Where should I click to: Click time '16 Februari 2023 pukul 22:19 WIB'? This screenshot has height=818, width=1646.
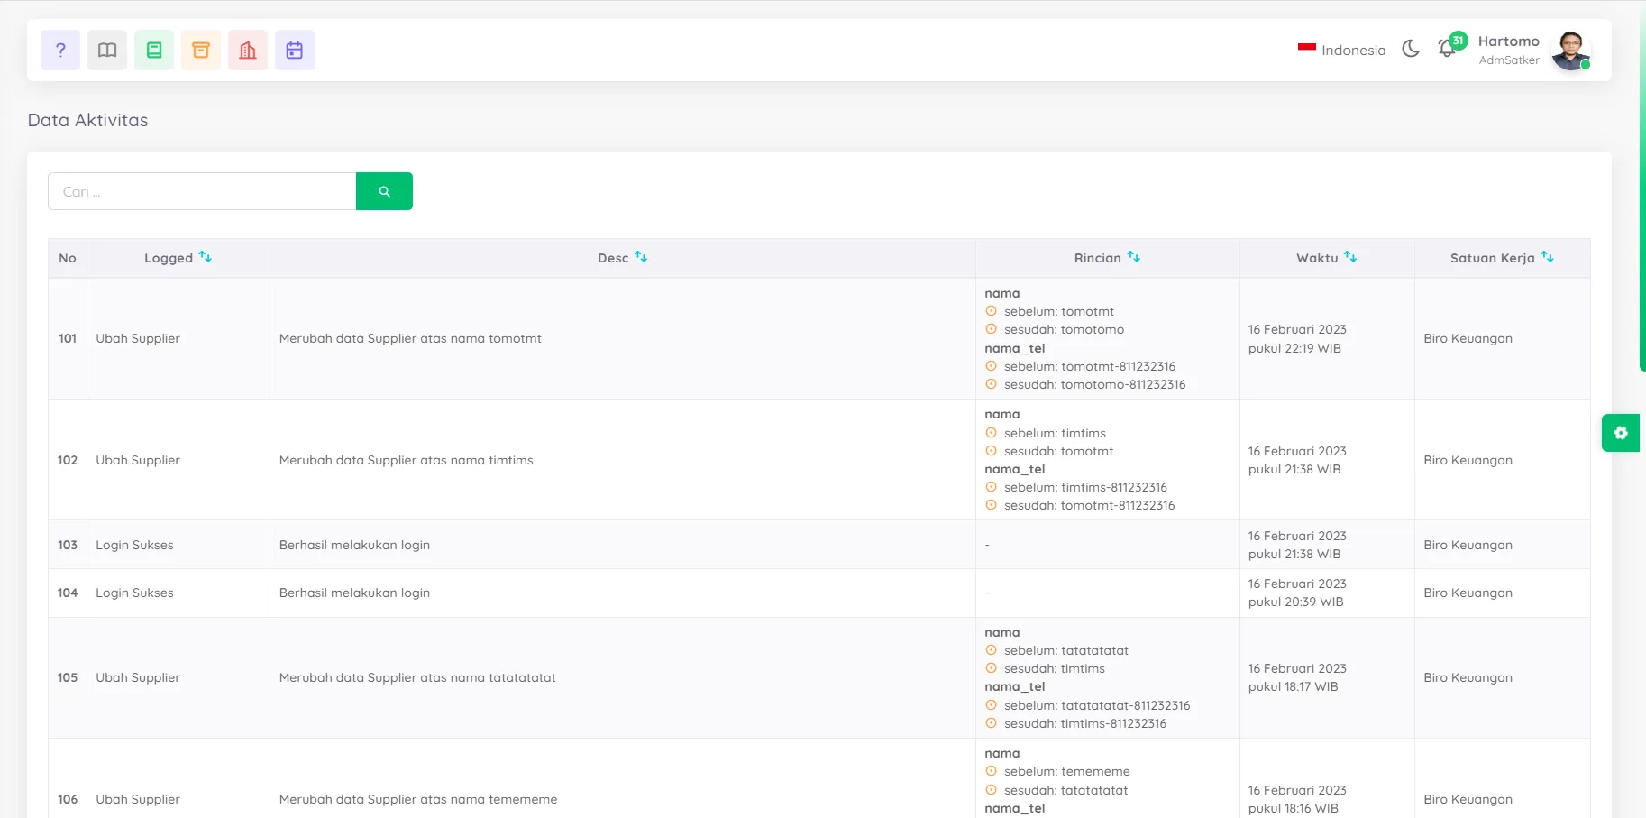(x=1297, y=339)
